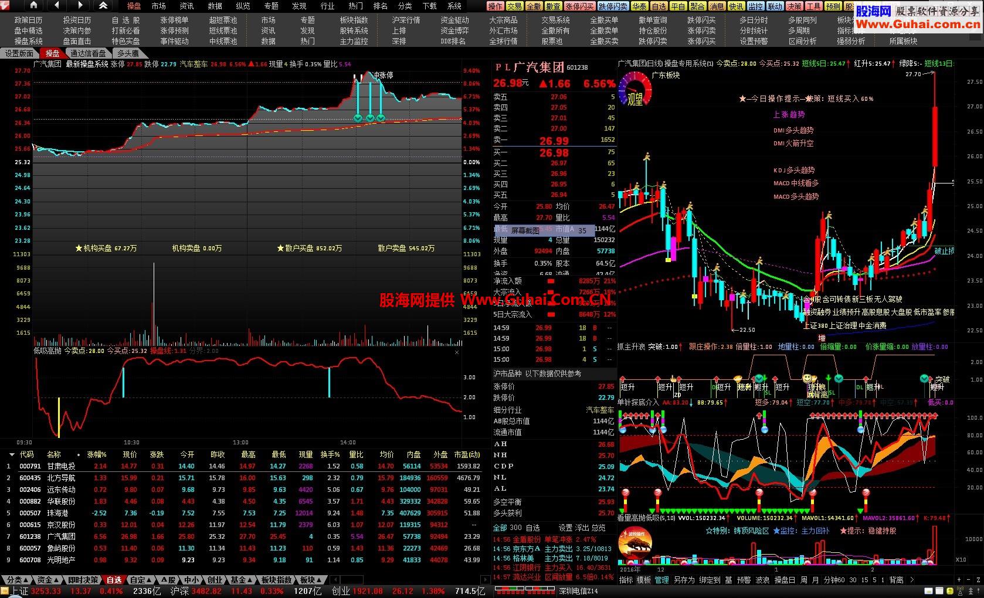Viewport: 984px width, 598px height.
Task: Open table header dropdown arrow beside 代码
Action: (x=11, y=454)
